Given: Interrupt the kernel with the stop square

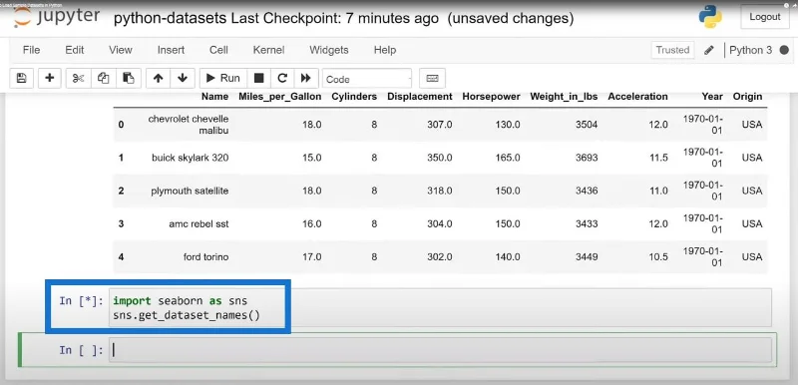Looking at the screenshot, I should [x=259, y=79].
